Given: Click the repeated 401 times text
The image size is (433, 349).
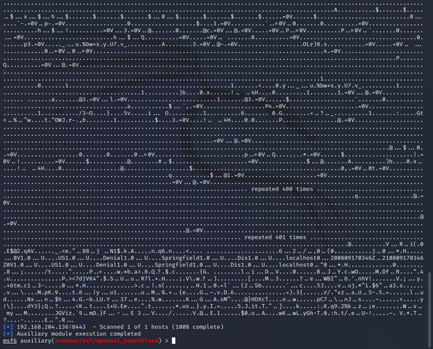Looking at the screenshot, I should [276, 237].
